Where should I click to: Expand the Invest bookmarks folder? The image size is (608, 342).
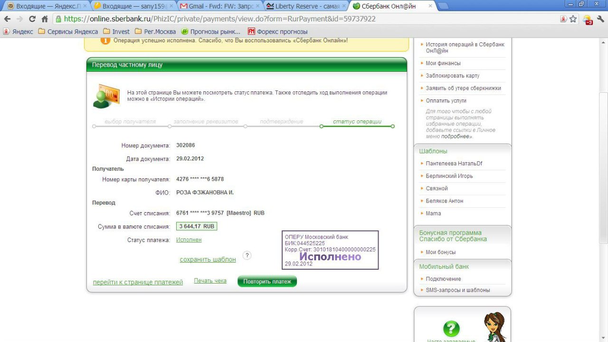click(116, 31)
